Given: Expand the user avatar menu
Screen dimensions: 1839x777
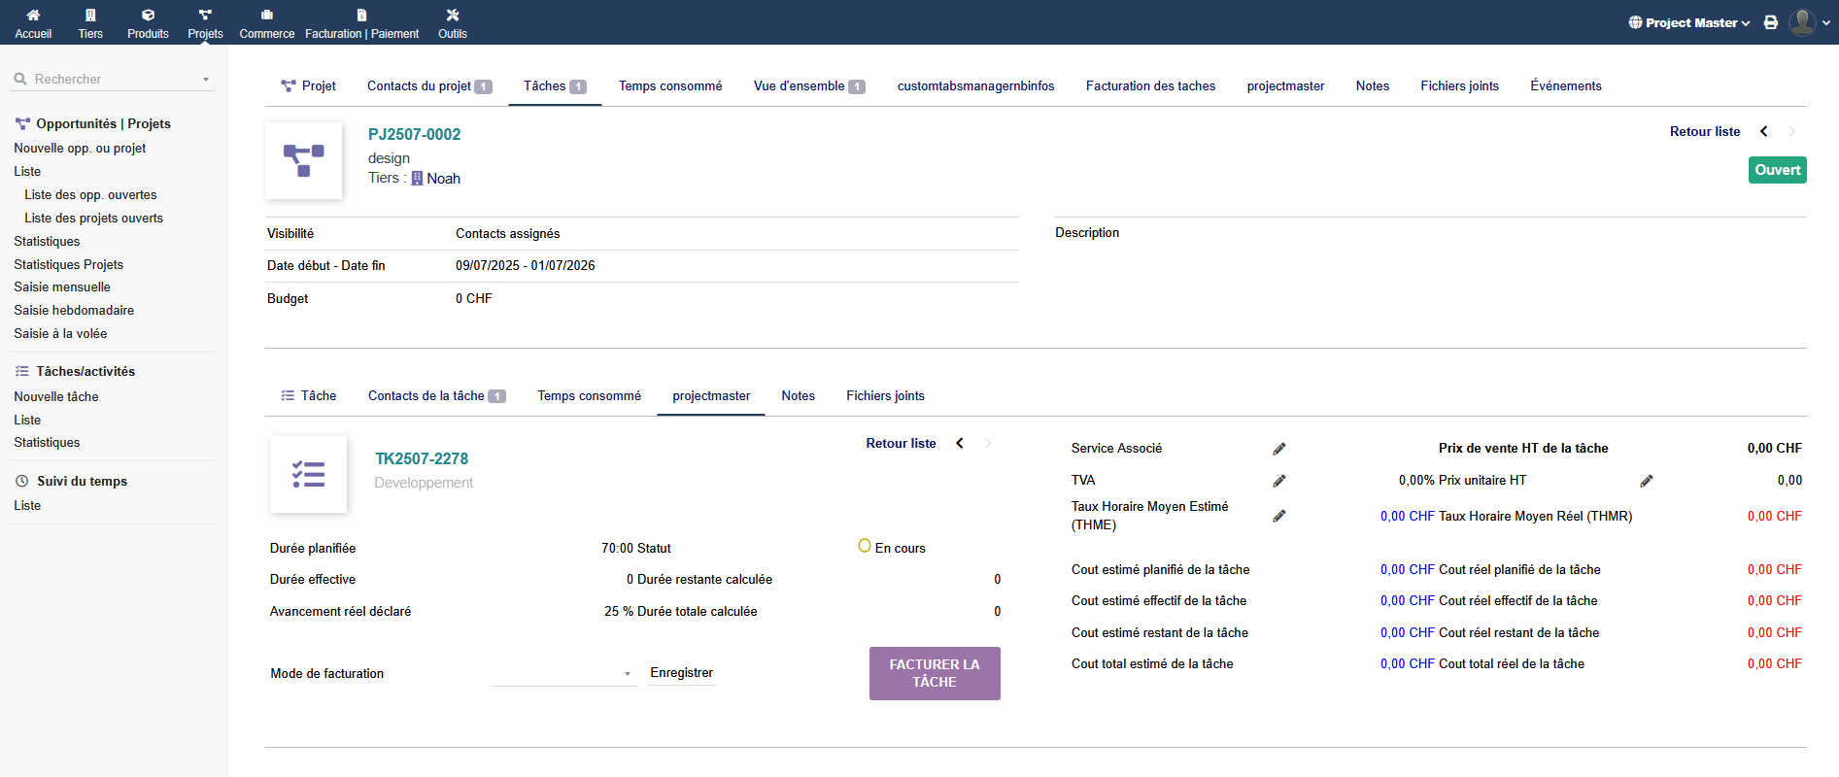Looking at the screenshot, I should 1810,22.
